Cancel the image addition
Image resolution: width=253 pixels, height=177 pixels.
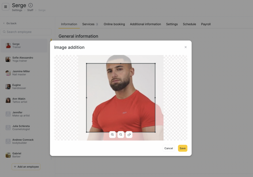pyautogui.click(x=168, y=148)
